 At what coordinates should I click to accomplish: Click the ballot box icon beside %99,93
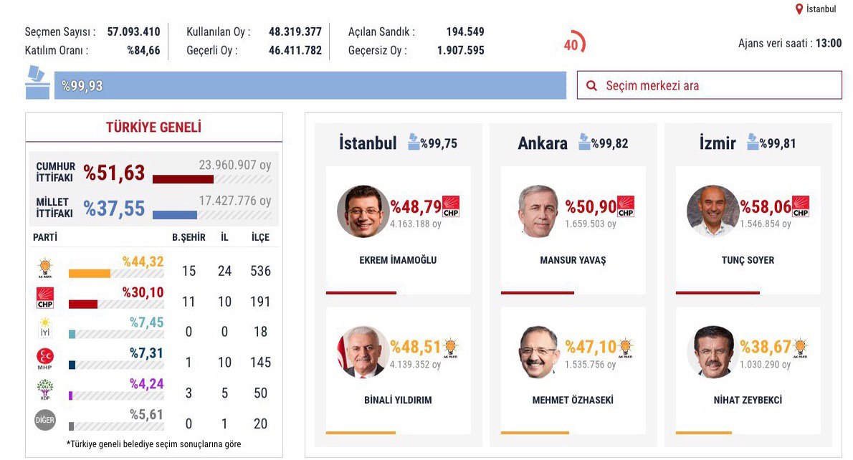37,83
